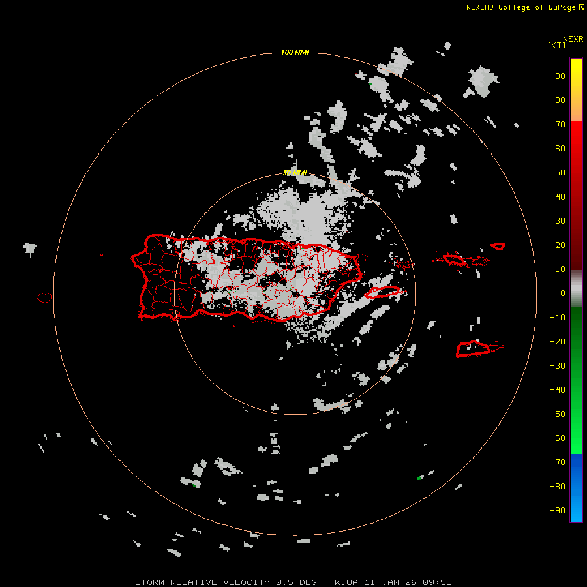Screen dimensions: 587x587
Task: Click the St. Croix island outline
Action: (474, 349)
